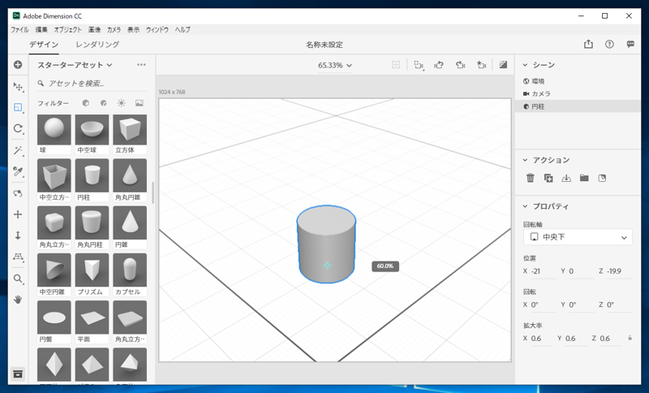Click the add and import content plus icon
This screenshot has width=649, height=393.
coord(18,65)
